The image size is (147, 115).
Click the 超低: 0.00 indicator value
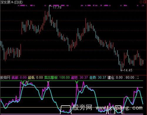click(35, 78)
